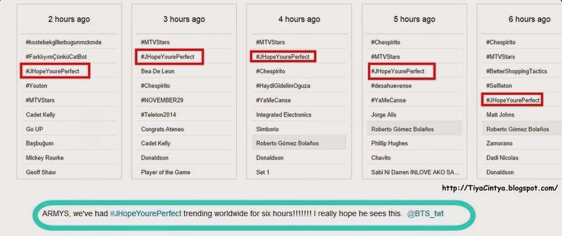
Task: Select Chavito trending topic
Action: pos(381,158)
